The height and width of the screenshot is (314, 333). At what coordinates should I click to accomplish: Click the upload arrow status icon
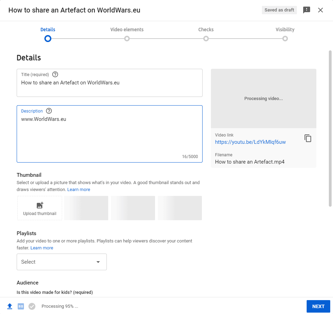click(10, 306)
